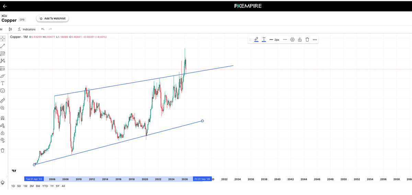Select the YTD time range
The height and width of the screenshot is (195, 412).
click(45, 186)
